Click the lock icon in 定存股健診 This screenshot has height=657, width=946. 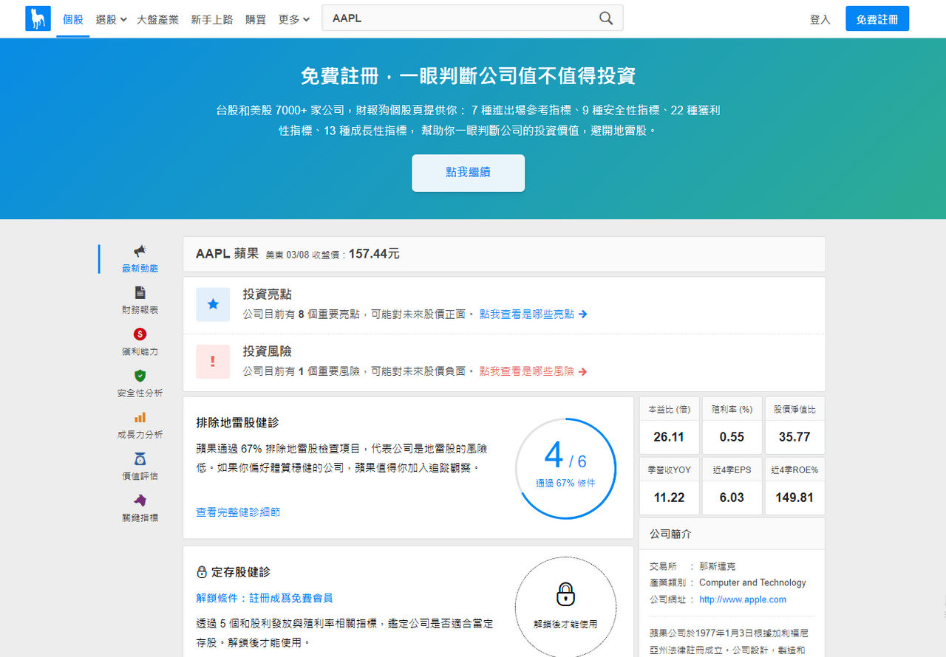pyautogui.click(x=565, y=596)
